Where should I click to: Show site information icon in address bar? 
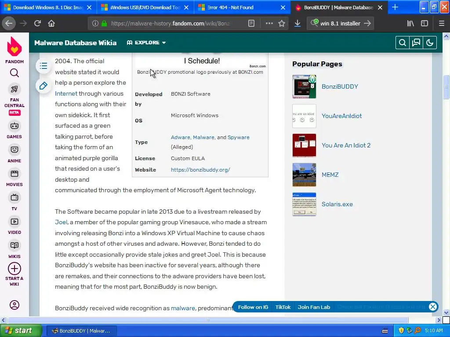(95, 24)
